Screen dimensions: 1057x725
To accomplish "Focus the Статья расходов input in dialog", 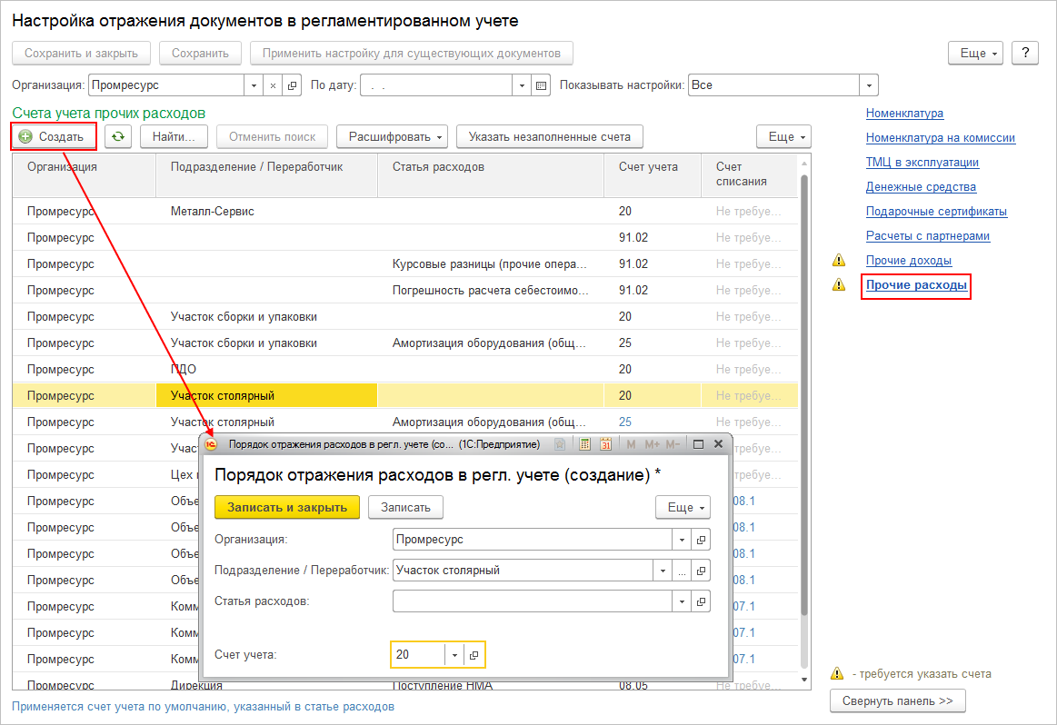I will point(533,601).
